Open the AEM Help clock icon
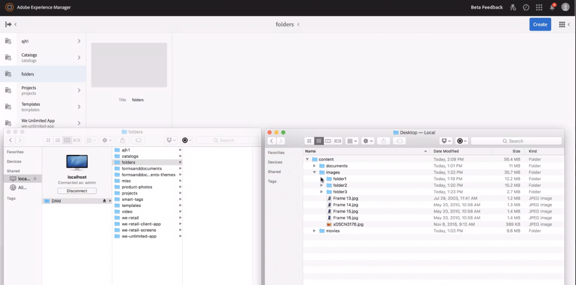 pos(525,7)
